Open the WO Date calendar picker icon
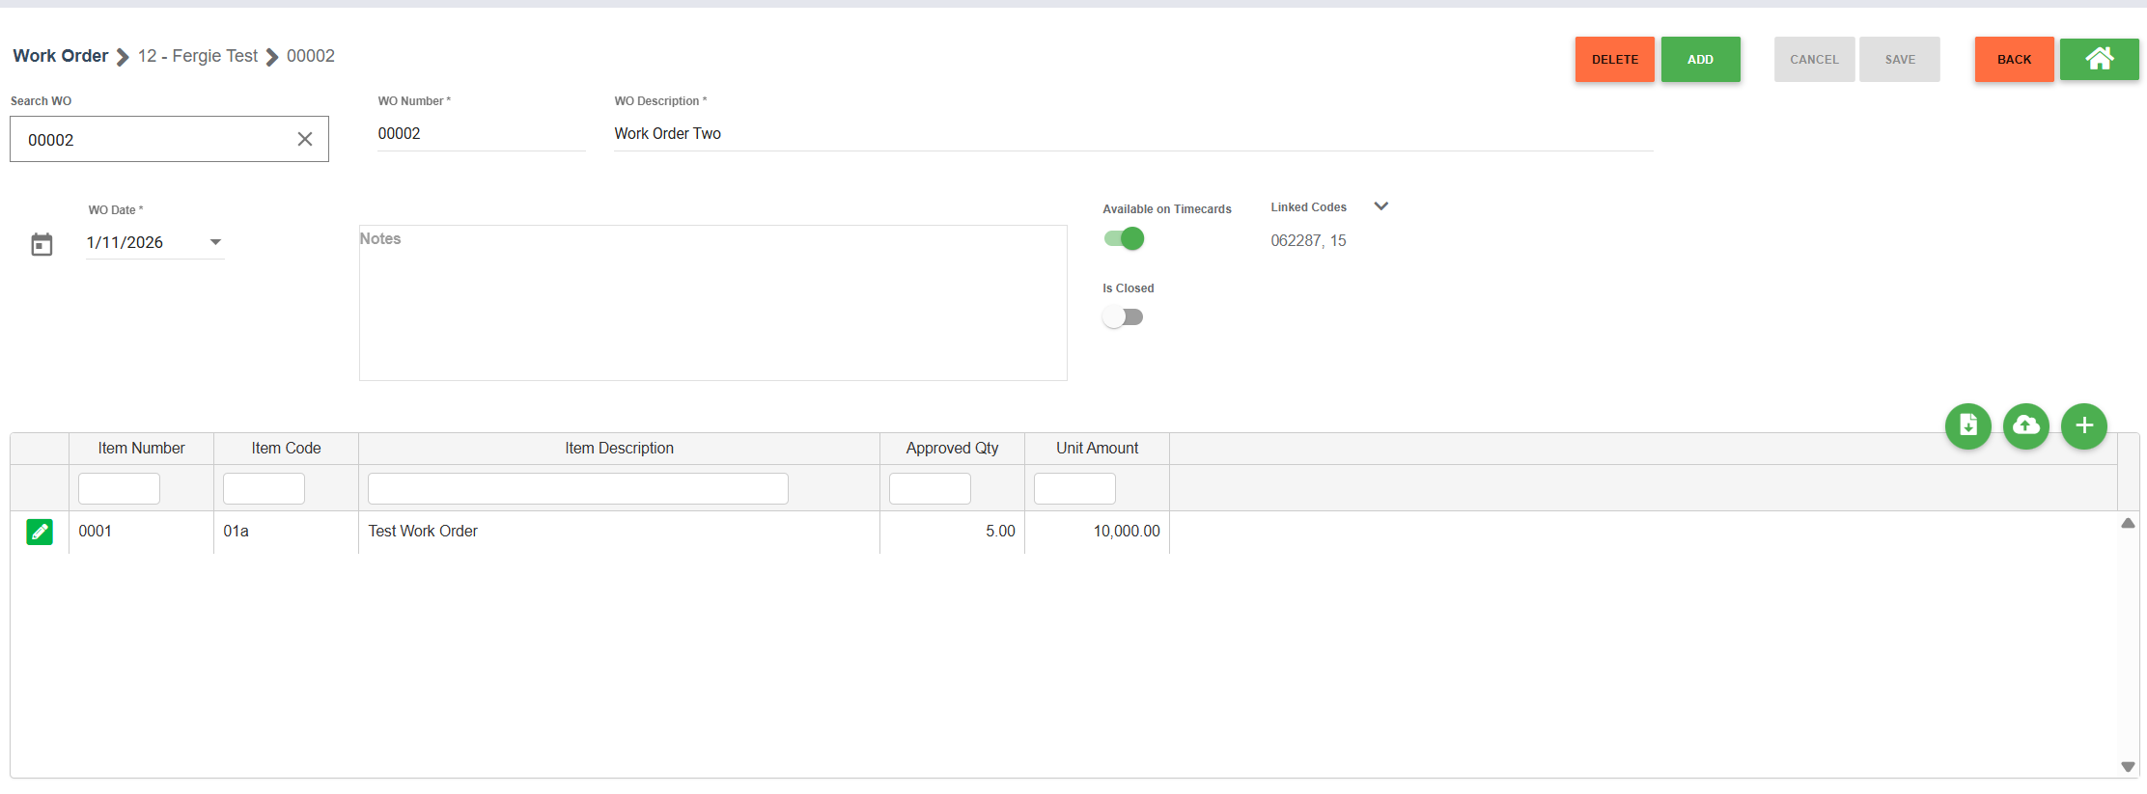 point(42,244)
